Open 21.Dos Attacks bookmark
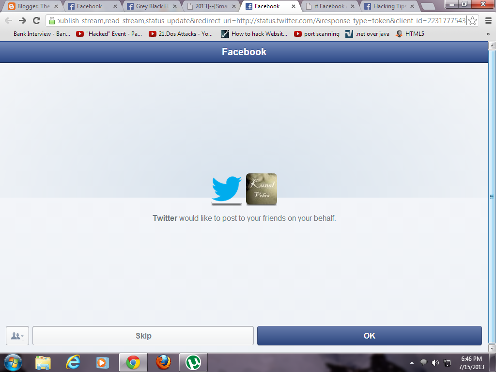Viewport: 496px width, 372px height. 181,34
